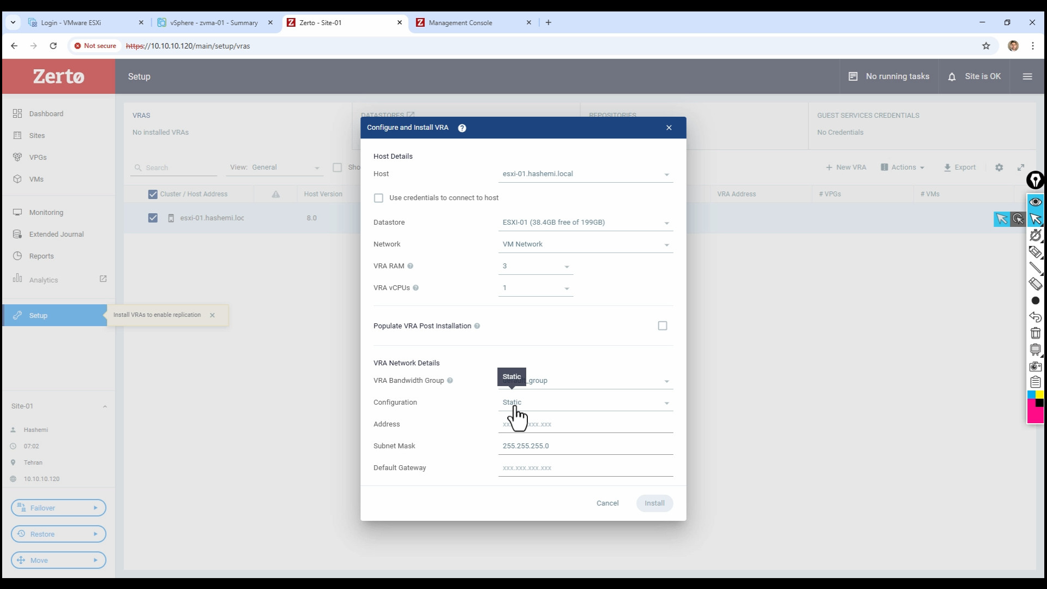Switch to the vSphere zvma-01 Summary tab
This screenshot has height=589, width=1047.
click(214, 22)
